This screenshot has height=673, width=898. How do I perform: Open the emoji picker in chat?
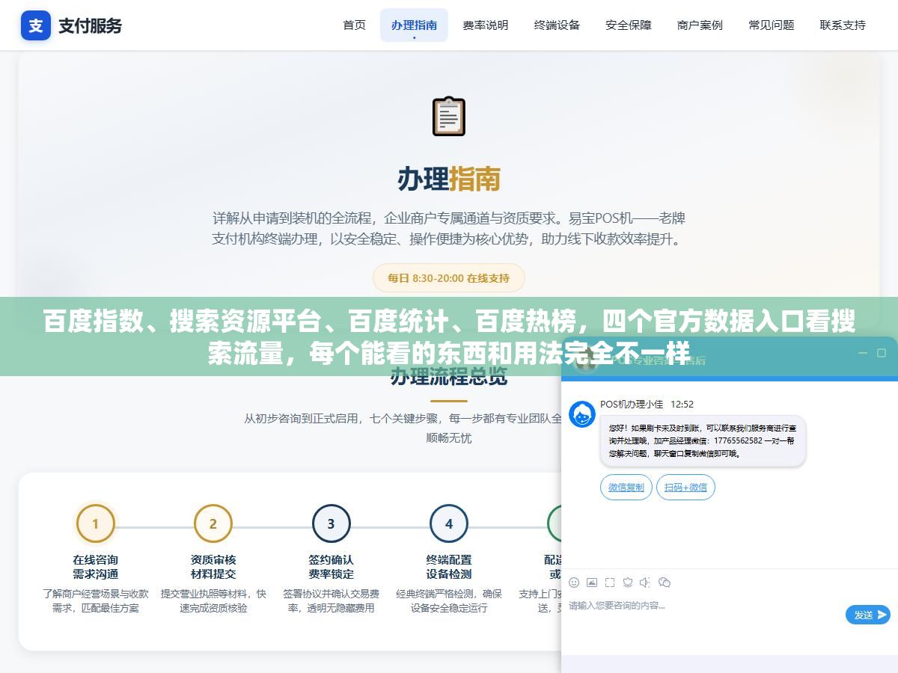pos(574,582)
